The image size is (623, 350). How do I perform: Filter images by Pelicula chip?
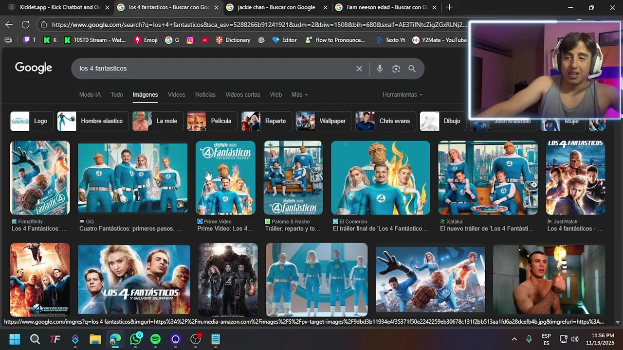[x=212, y=121]
